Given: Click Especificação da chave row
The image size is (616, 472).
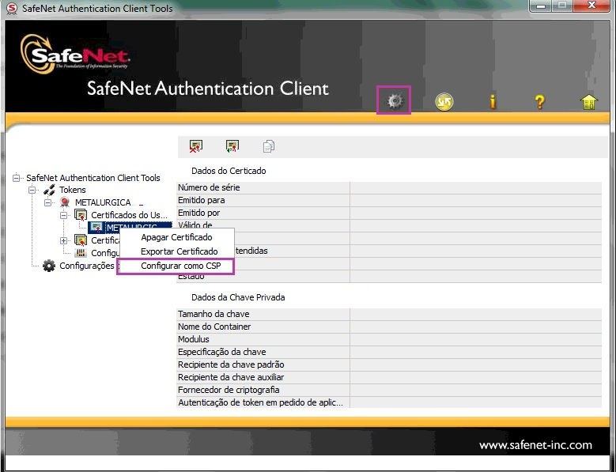Looking at the screenshot, I should tap(389, 352).
